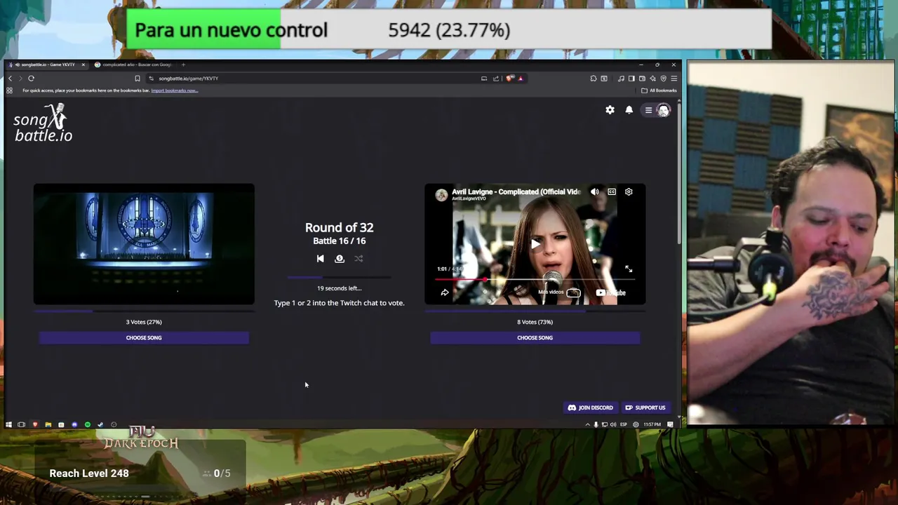Open Spotify from taskbar

point(88,424)
